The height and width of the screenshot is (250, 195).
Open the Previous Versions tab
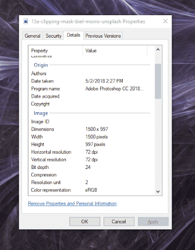(x=103, y=36)
